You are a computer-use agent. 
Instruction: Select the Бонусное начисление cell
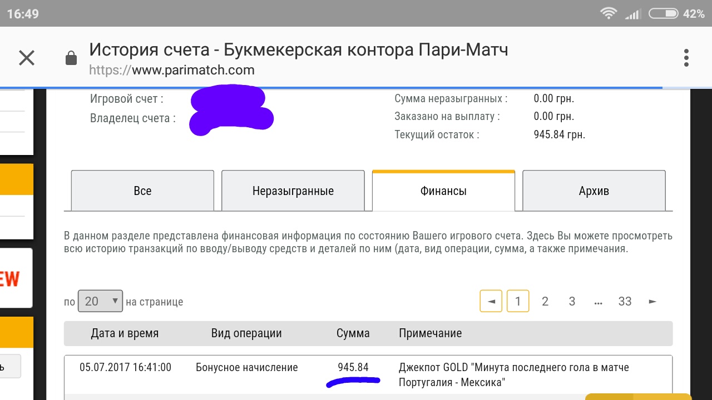pyautogui.click(x=247, y=367)
